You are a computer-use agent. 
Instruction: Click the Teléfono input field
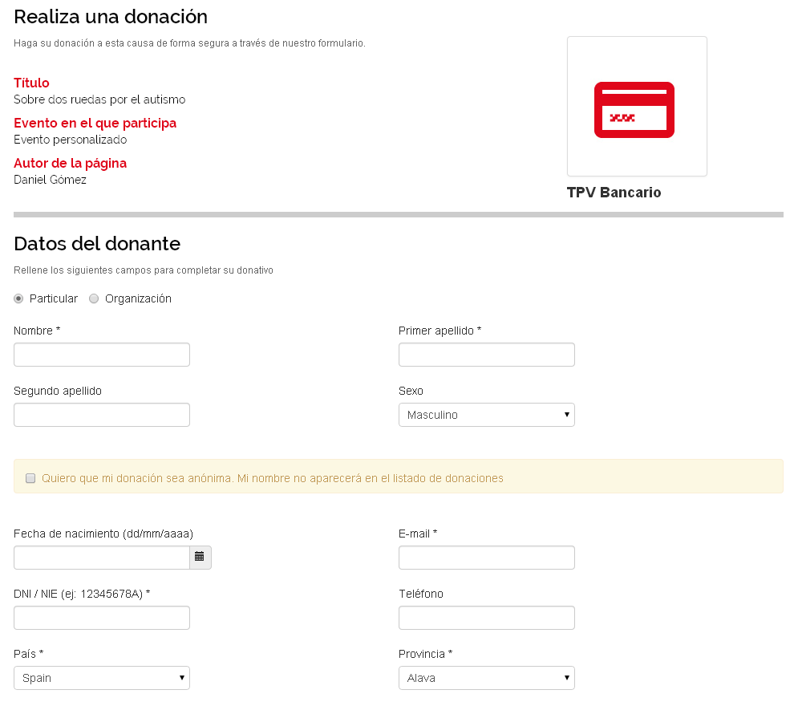[486, 618]
